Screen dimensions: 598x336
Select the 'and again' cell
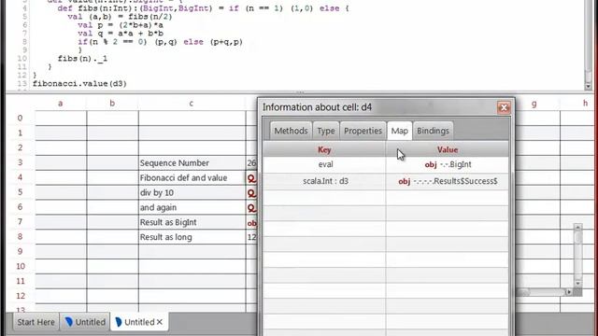point(192,207)
